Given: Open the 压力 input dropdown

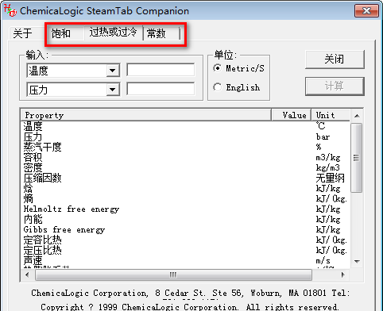Looking at the screenshot, I should click(113, 90).
